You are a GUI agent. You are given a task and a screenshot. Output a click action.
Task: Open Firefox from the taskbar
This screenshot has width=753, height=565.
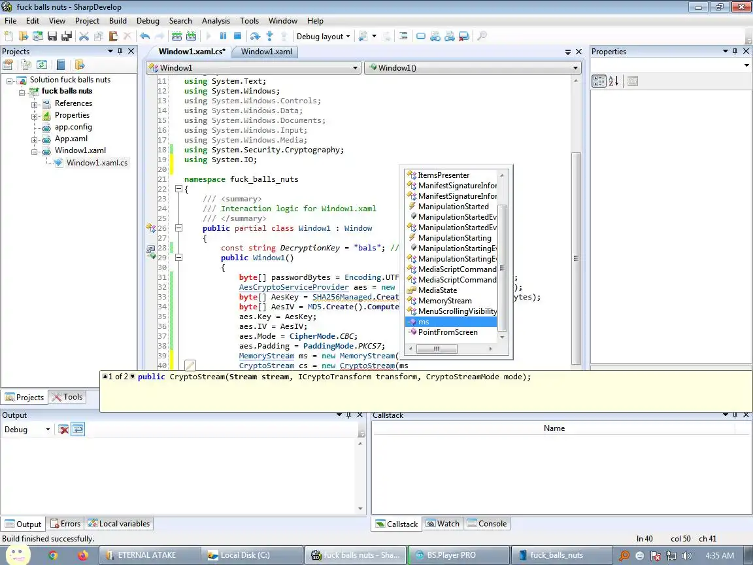82,555
